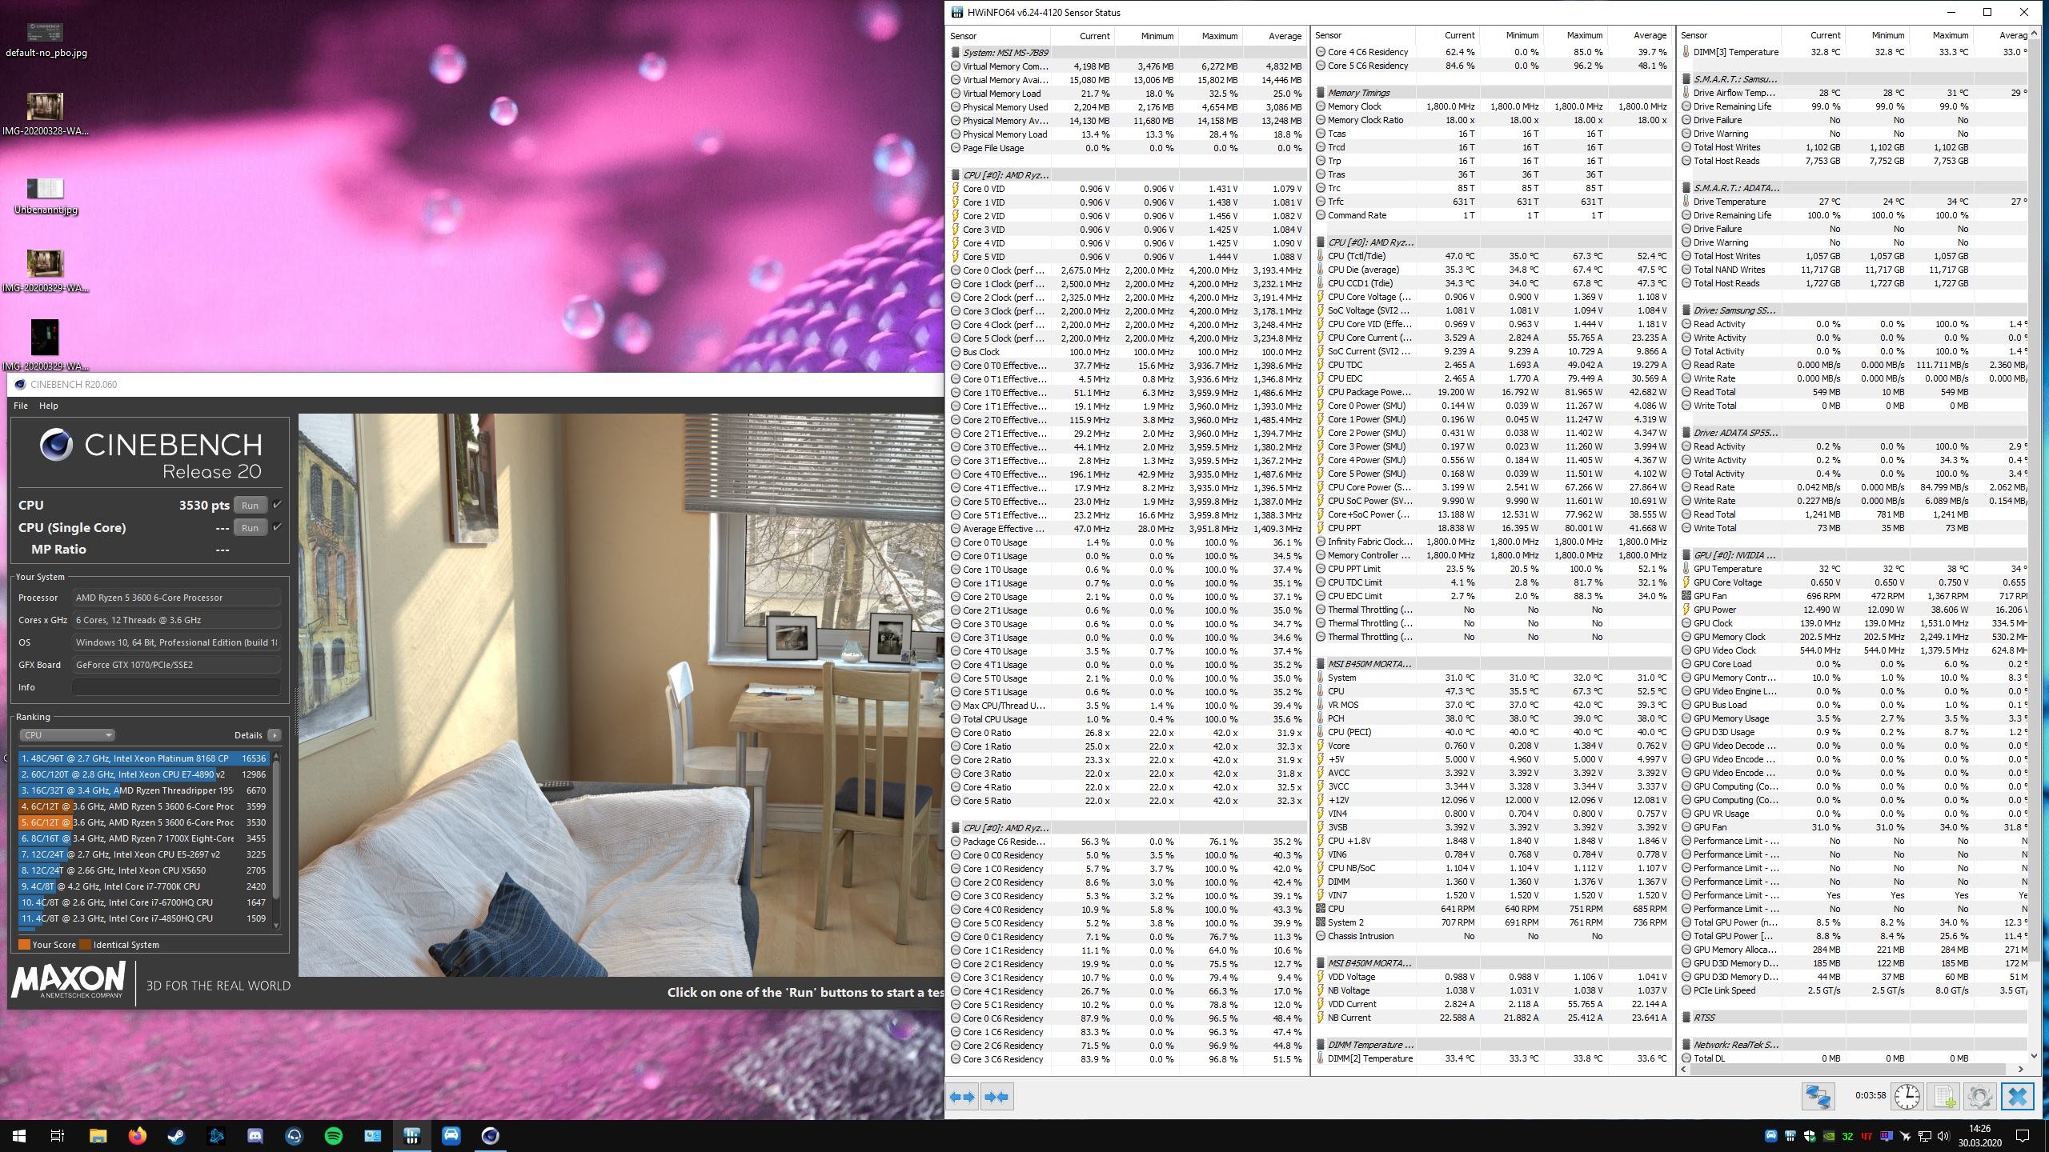The height and width of the screenshot is (1152, 2049).
Task: Toggle the CPU (Single Core) test checkmark
Action: tap(277, 526)
